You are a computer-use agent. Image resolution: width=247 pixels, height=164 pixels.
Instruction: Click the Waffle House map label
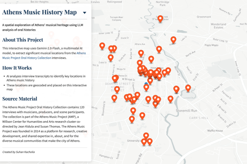[215, 131]
